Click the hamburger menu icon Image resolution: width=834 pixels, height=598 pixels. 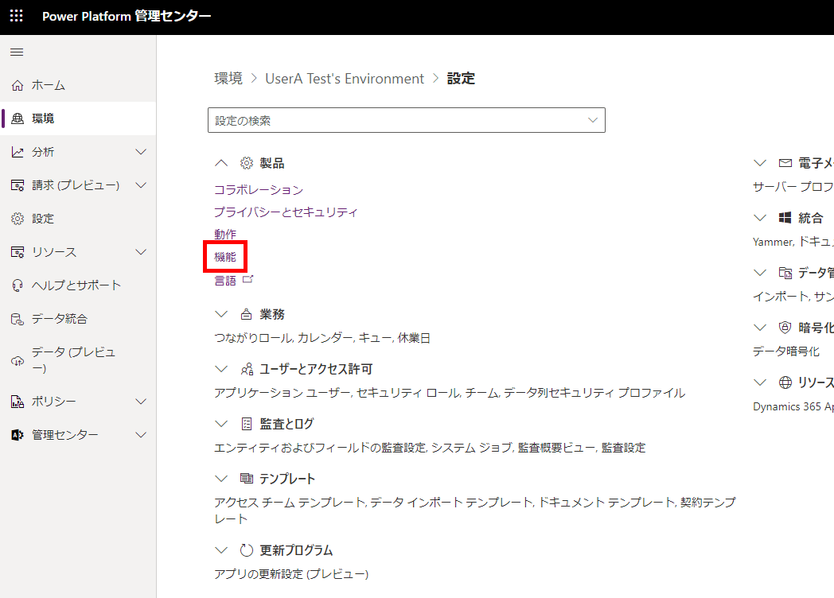16,52
